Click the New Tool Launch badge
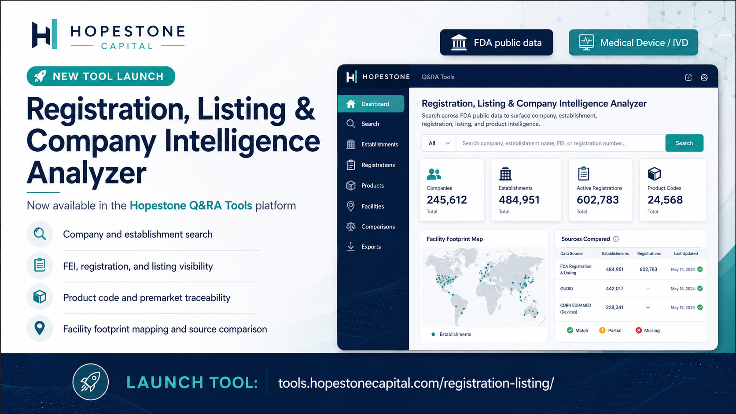The height and width of the screenshot is (414, 736). click(x=101, y=76)
